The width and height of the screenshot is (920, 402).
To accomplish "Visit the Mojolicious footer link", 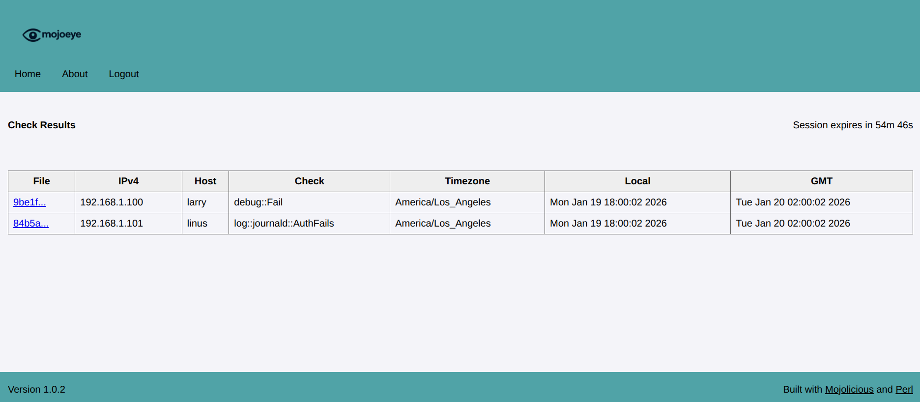I will [849, 389].
